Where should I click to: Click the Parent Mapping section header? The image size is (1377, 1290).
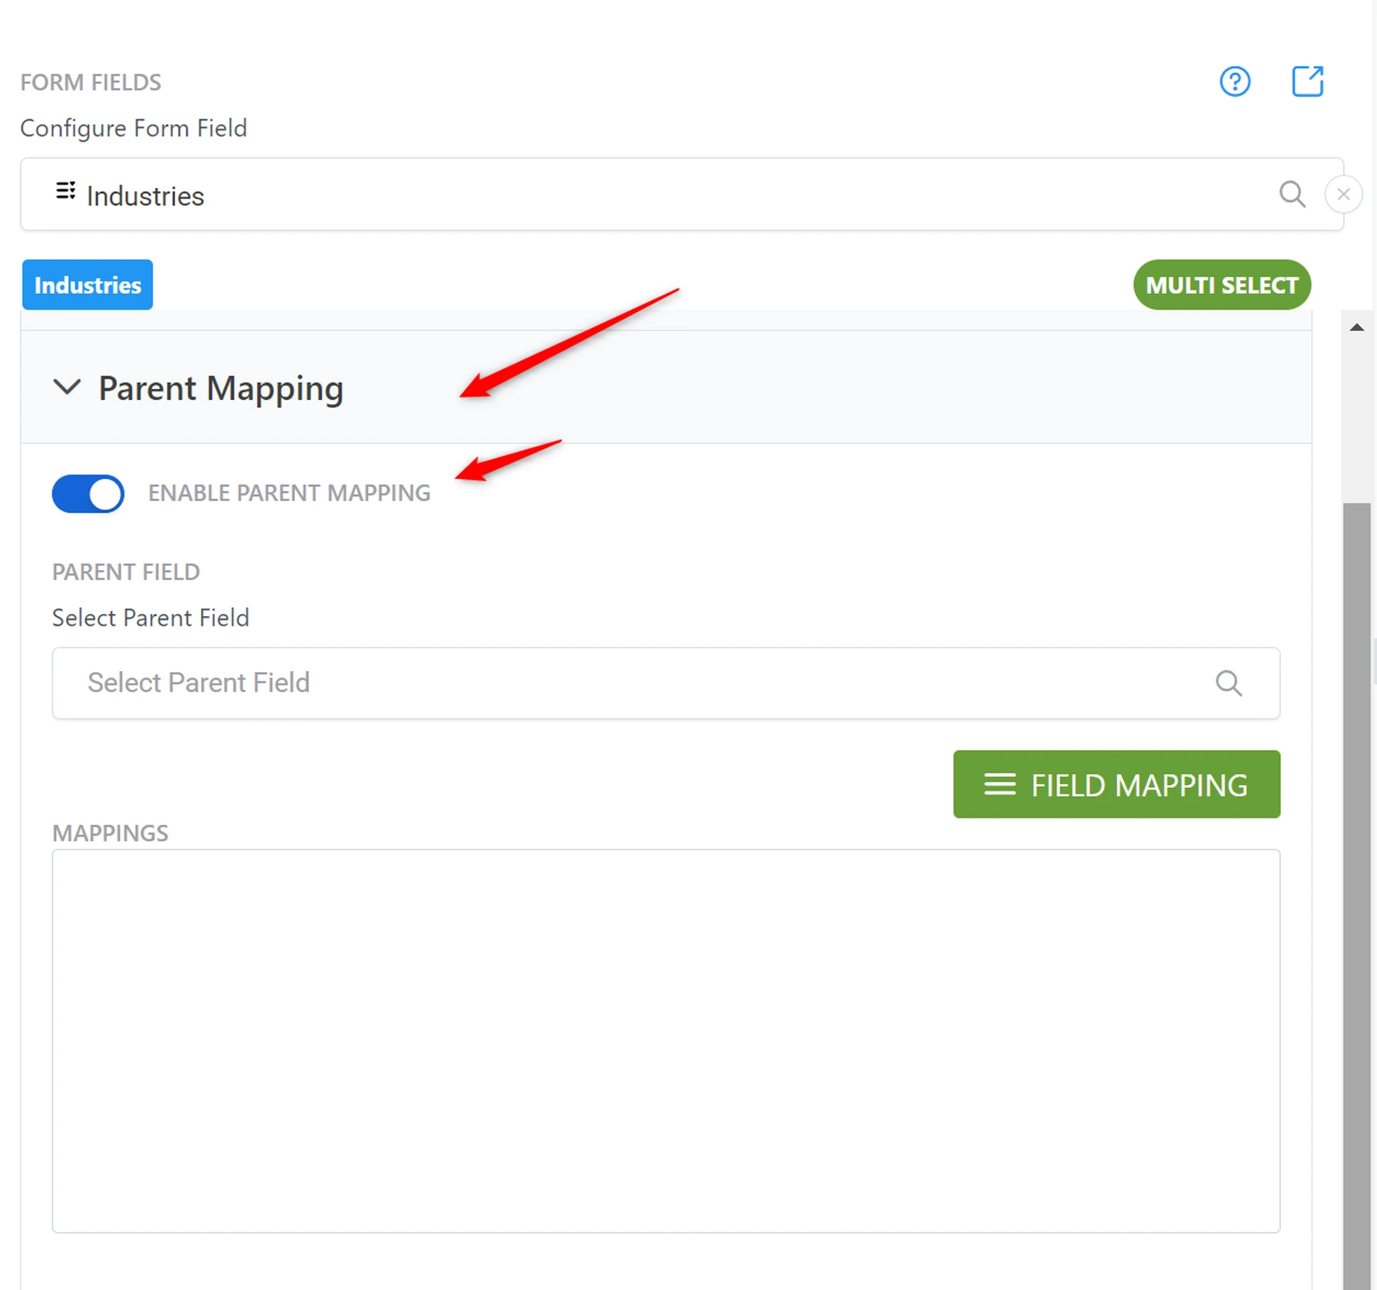click(x=221, y=389)
